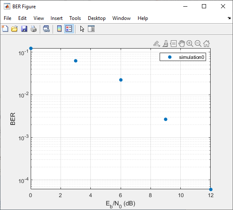Open the Tools menu

coord(75,18)
